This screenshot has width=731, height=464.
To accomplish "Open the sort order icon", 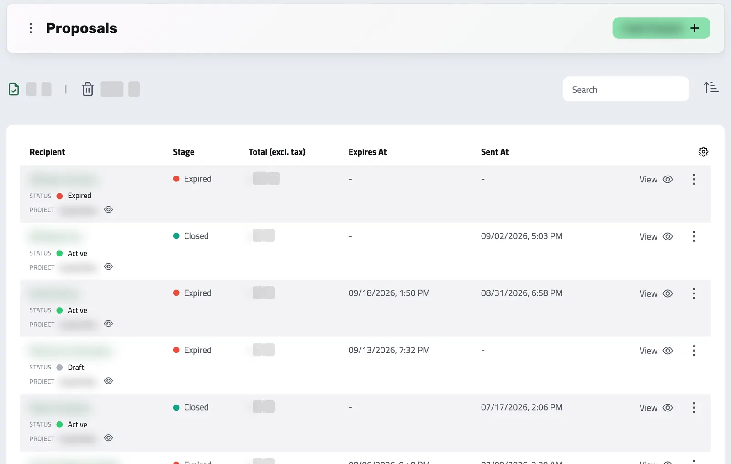I will tap(711, 87).
